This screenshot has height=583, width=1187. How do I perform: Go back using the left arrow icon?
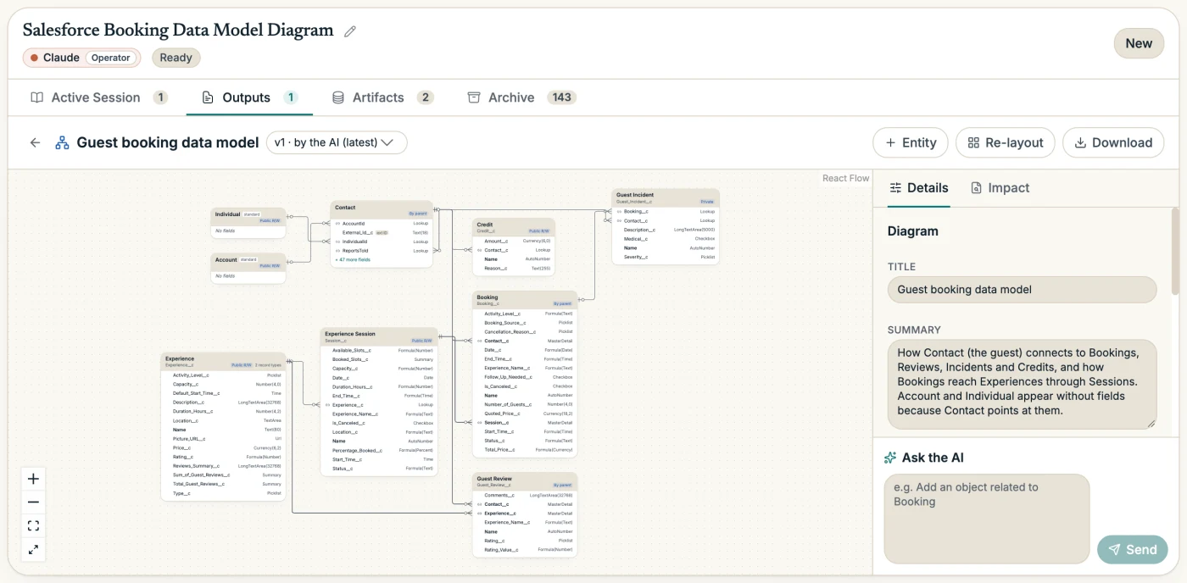click(35, 142)
